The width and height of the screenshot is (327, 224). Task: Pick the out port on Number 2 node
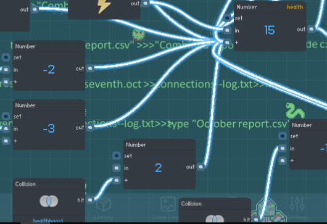click(201, 167)
